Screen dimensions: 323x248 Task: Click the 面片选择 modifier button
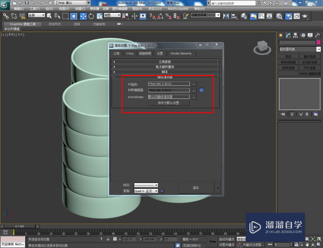[310, 56]
